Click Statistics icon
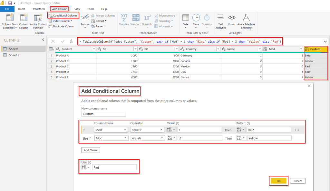330x191 pixels. pos(124,18)
